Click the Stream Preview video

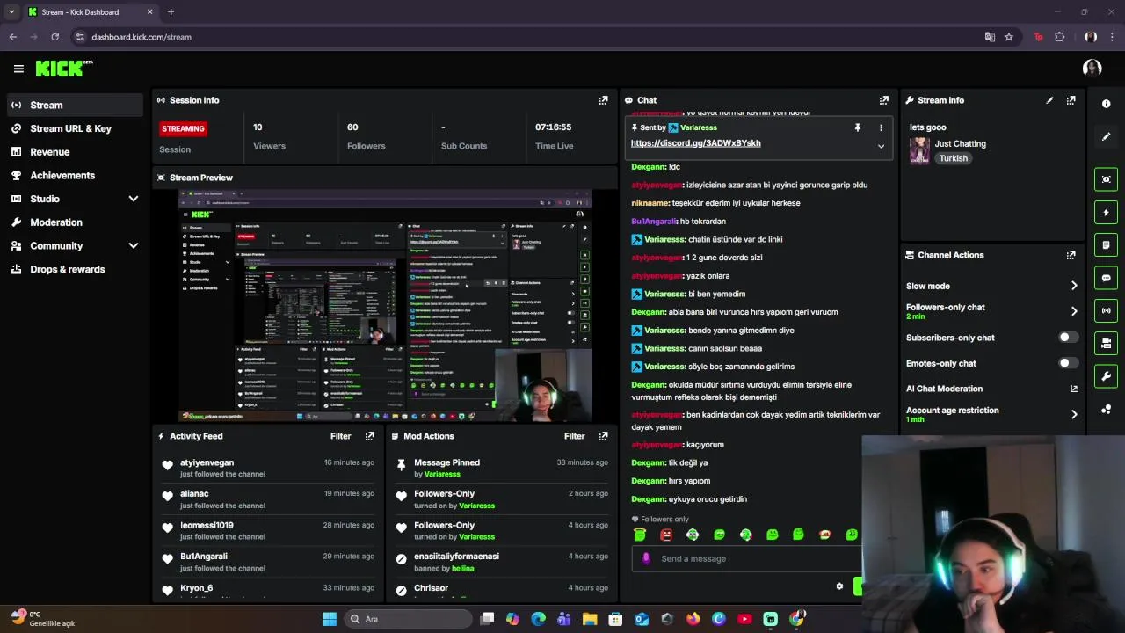coord(385,305)
